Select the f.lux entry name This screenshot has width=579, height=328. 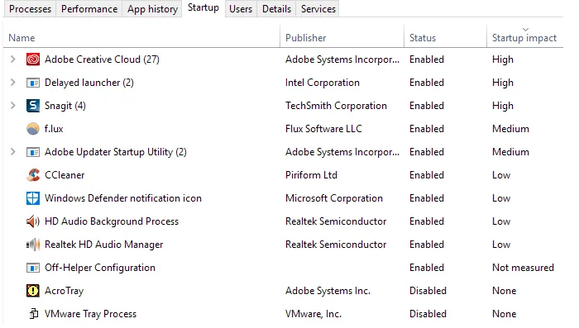coord(54,129)
